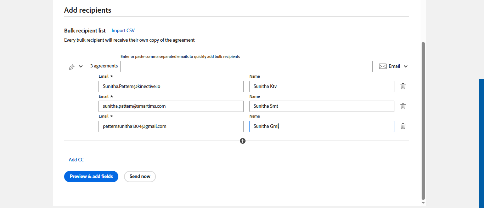Click the Sunitha.Pattem@kinective.io email field
This screenshot has height=208, width=484.
[x=171, y=87]
